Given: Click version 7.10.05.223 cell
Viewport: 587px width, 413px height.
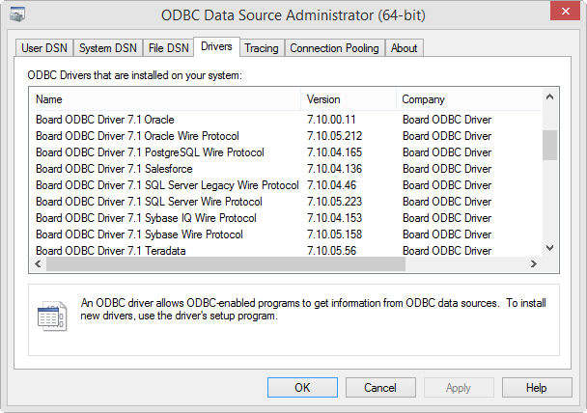Looking at the screenshot, I should pos(335,202).
